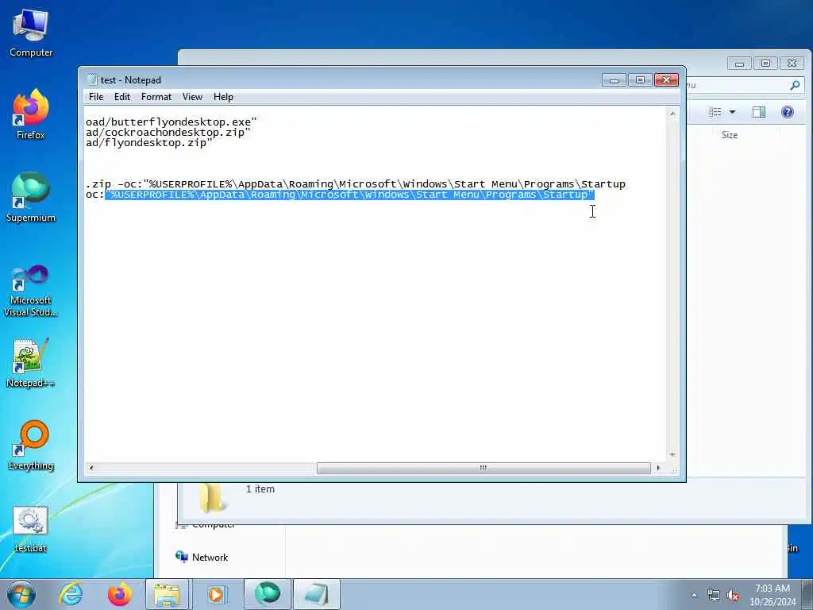Show hidden system tray icons
Viewport: 813px width, 610px height.
(x=694, y=596)
